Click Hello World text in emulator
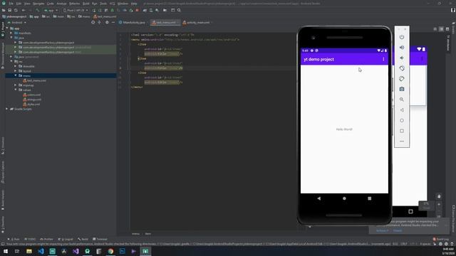Viewport: 456px width, 256px height. [344, 129]
